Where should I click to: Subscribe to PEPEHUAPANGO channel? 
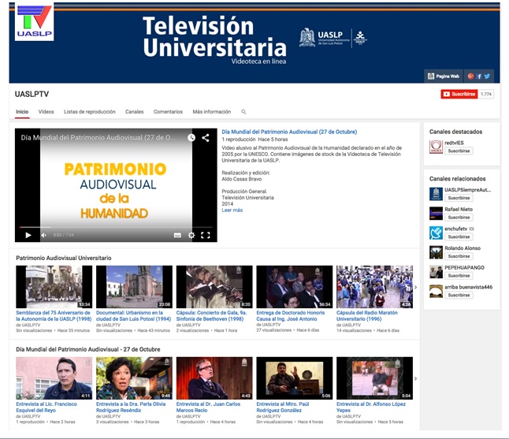click(x=459, y=276)
